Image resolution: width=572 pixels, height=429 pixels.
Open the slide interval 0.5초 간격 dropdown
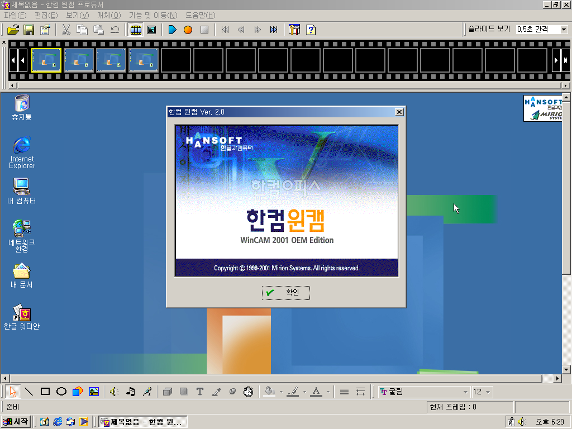coord(564,30)
